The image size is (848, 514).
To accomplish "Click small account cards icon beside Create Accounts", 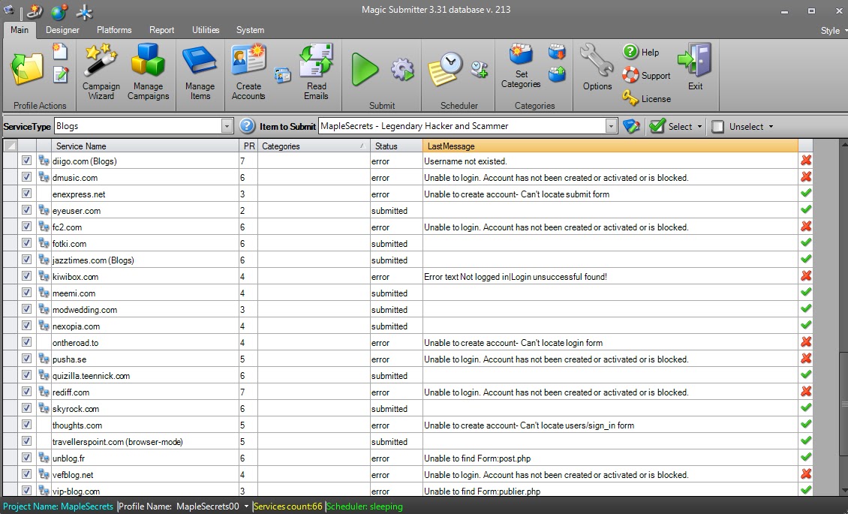I will [x=282, y=74].
